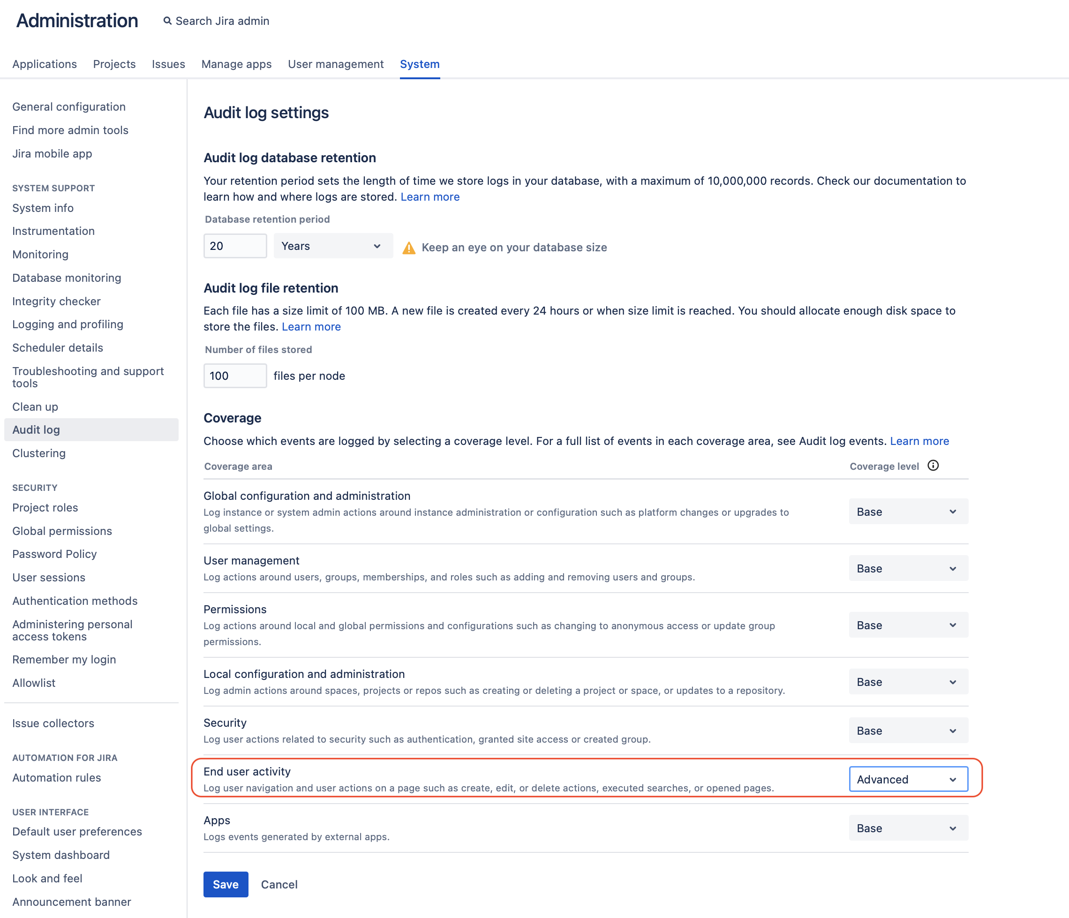Open Security coverage level dropdown
The height and width of the screenshot is (918, 1069).
pos(908,730)
